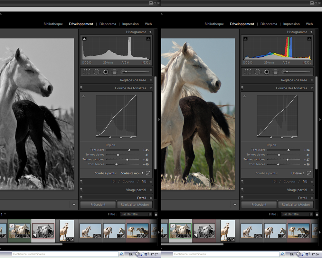Select the Crop overlay tool in right window
The height and width of the screenshot is (258, 322).
coord(248,72)
